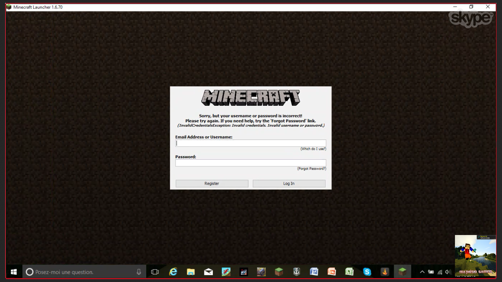
Task: Focus the Password input field
Action: coord(251,163)
